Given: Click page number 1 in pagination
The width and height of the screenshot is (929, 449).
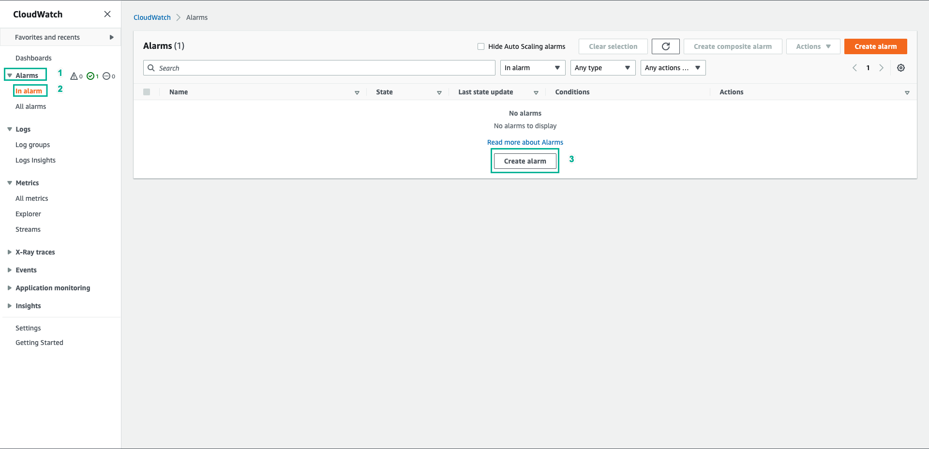Looking at the screenshot, I should point(868,68).
